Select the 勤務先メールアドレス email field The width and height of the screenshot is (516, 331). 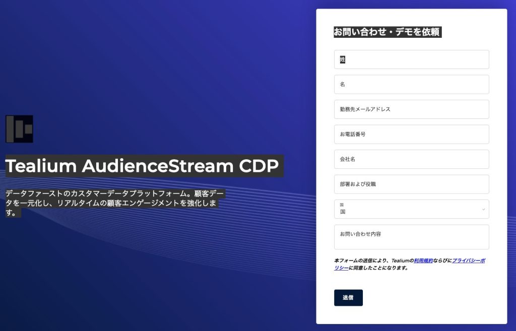(411, 109)
